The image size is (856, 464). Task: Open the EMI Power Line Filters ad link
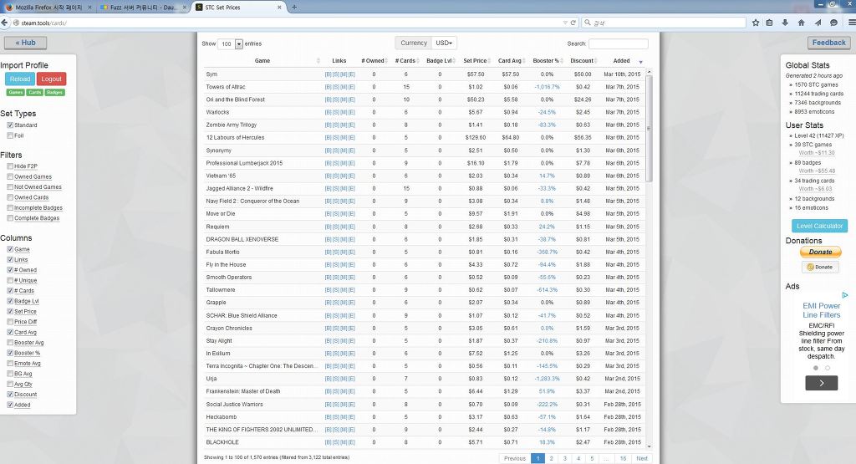(x=821, y=310)
